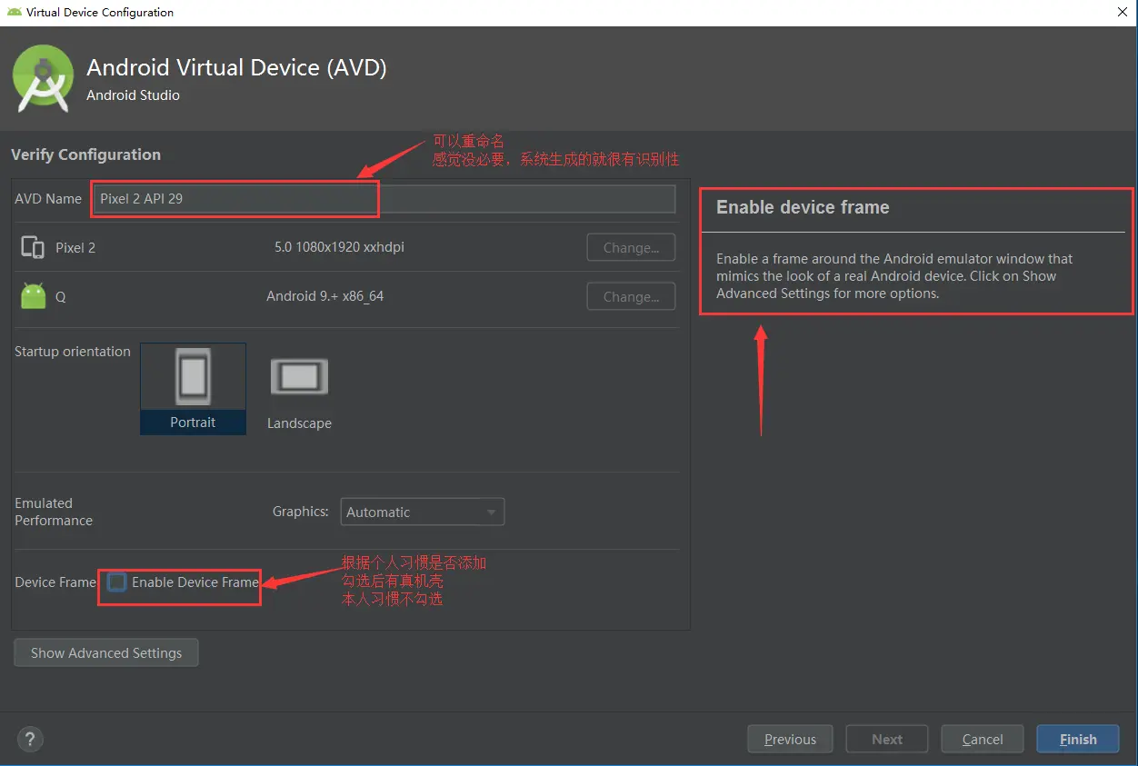Screen dimensions: 1138x766
Task: Click Finish to create the AVD
Action: point(1078,739)
